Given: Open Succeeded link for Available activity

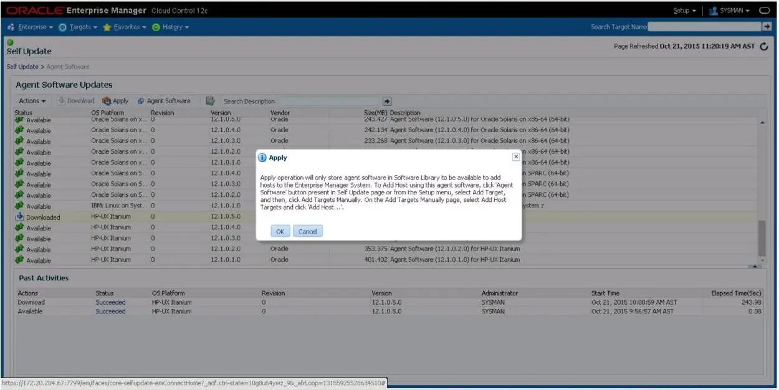Looking at the screenshot, I should 110,312.
